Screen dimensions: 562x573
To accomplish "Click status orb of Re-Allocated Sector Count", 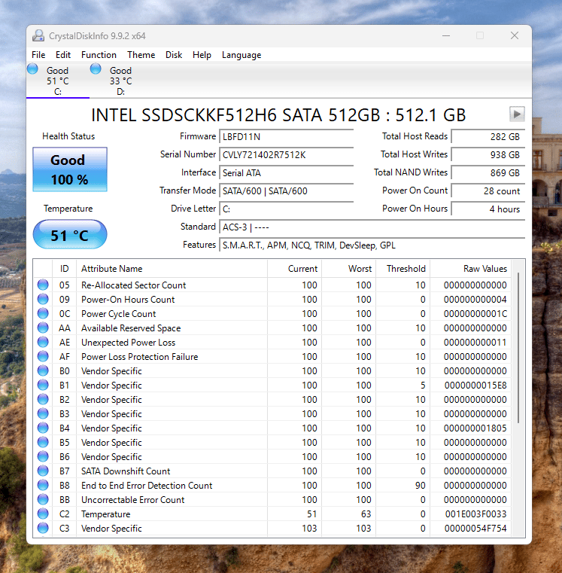I will (x=43, y=285).
